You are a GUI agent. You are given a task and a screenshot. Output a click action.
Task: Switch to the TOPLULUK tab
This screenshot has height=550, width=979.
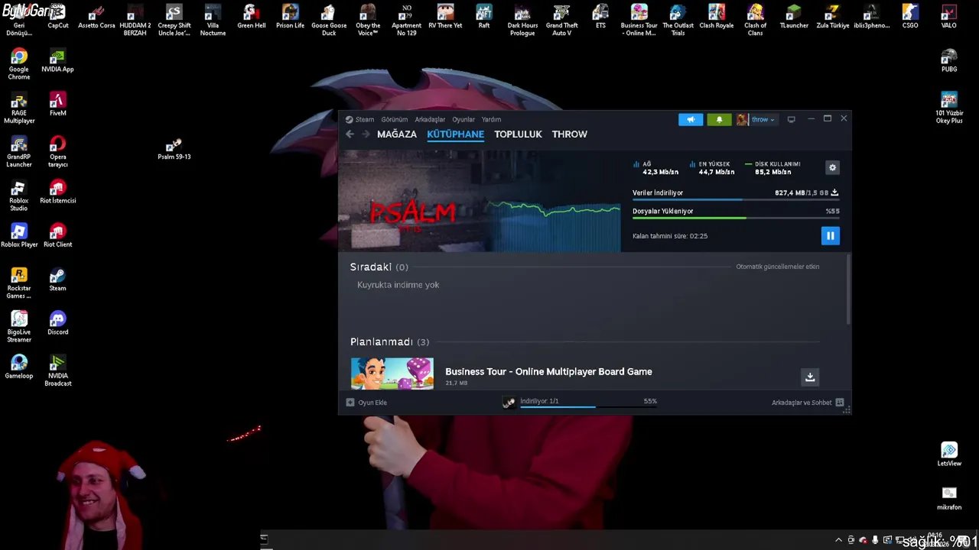[x=518, y=134]
